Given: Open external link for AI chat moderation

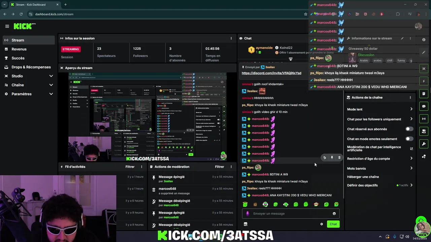Looking at the screenshot, I should click(x=411, y=149).
